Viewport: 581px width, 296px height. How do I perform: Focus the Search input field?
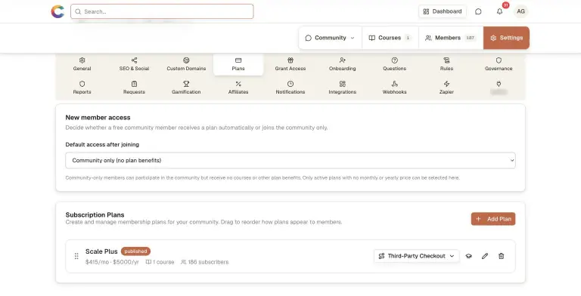tap(162, 11)
